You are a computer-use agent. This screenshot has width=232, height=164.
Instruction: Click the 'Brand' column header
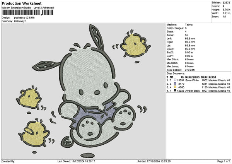tap(212, 77)
